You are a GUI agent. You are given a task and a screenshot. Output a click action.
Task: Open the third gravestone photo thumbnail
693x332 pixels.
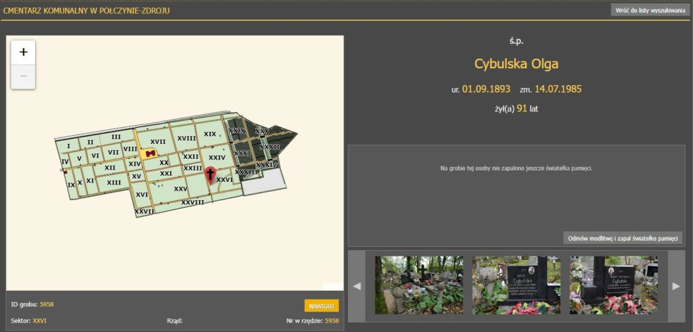pos(613,285)
